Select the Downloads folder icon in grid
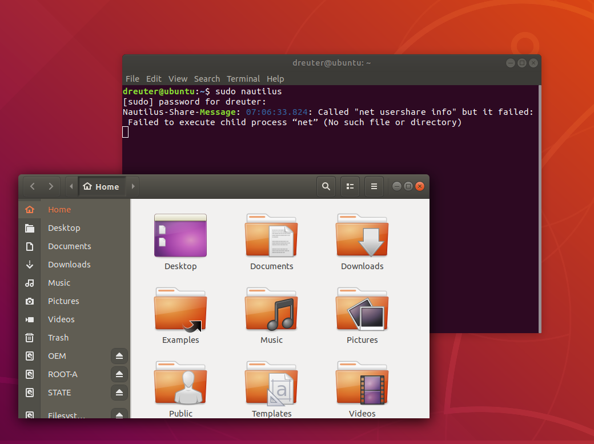This screenshot has width=594, height=444. point(362,235)
